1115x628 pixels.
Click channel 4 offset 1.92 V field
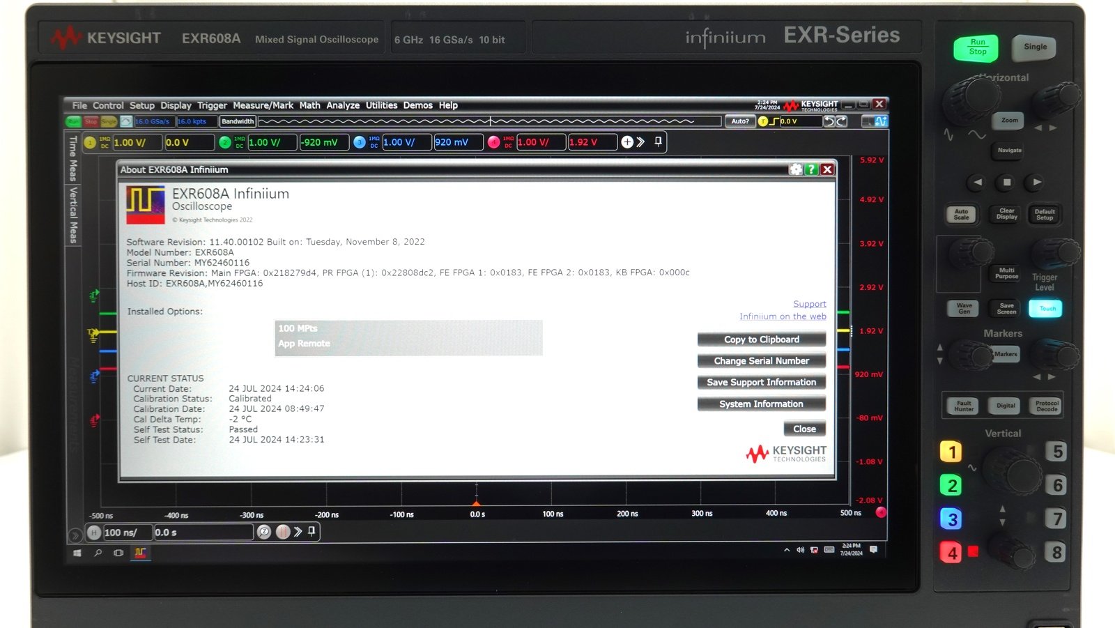point(593,142)
